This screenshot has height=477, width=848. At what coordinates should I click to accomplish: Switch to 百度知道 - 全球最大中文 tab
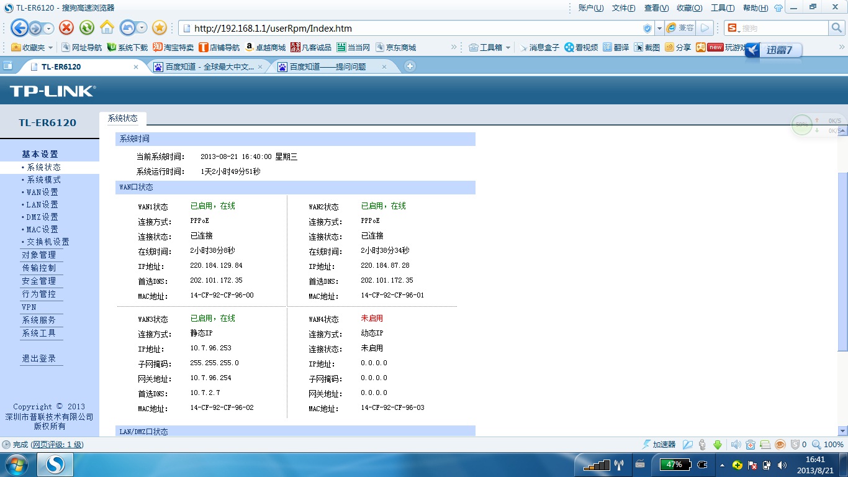pyautogui.click(x=209, y=66)
